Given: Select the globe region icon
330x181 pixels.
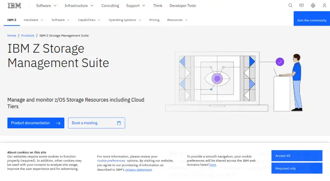Looking at the screenshot, I should pos(313,5).
